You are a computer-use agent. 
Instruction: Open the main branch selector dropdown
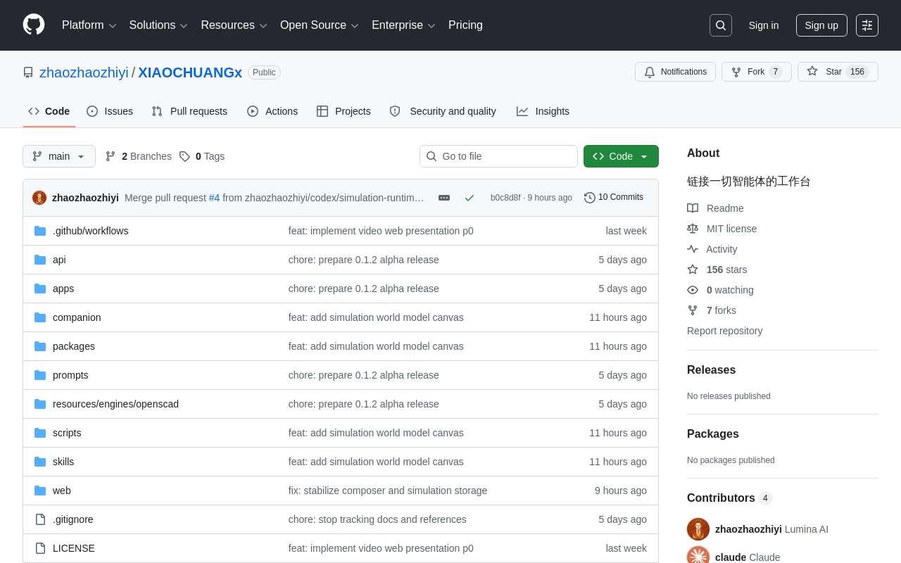pyautogui.click(x=59, y=156)
